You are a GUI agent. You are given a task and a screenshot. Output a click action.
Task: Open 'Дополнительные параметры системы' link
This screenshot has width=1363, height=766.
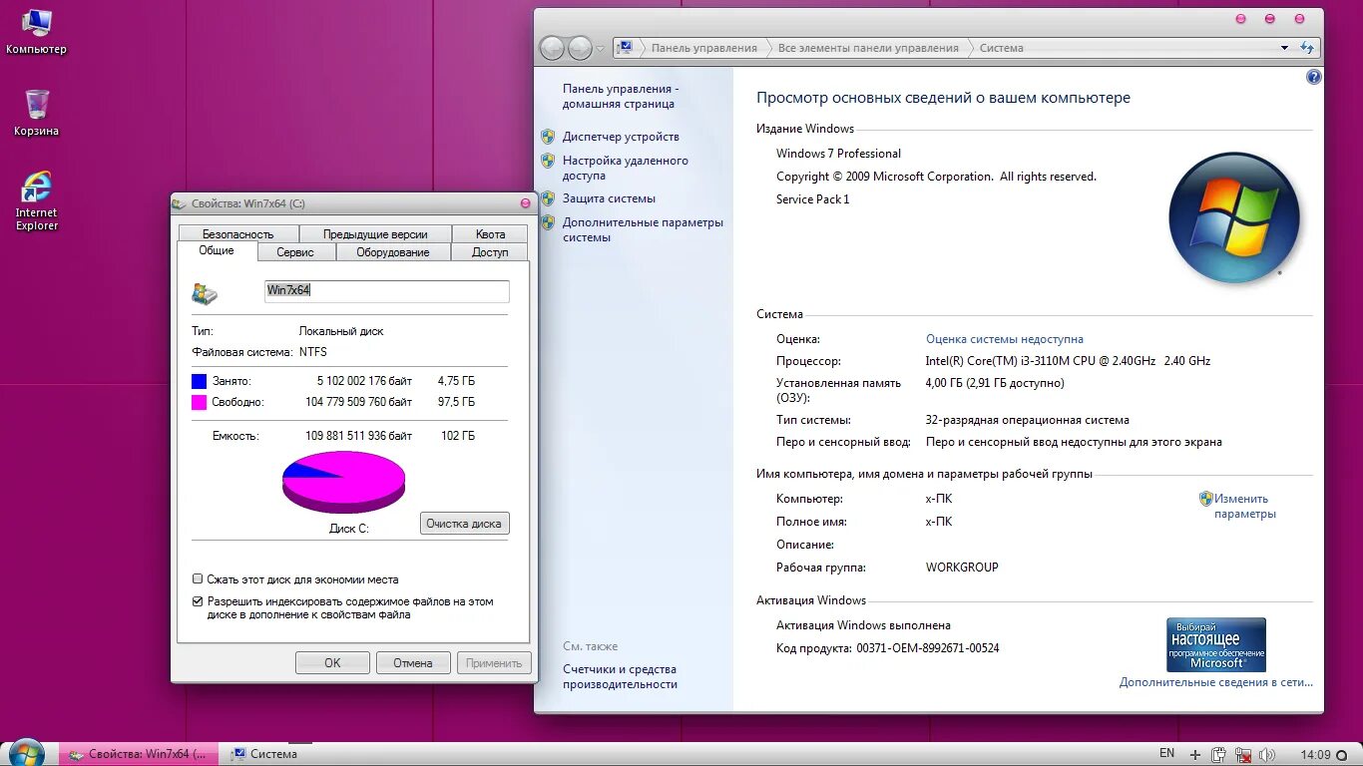[x=643, y=230]
